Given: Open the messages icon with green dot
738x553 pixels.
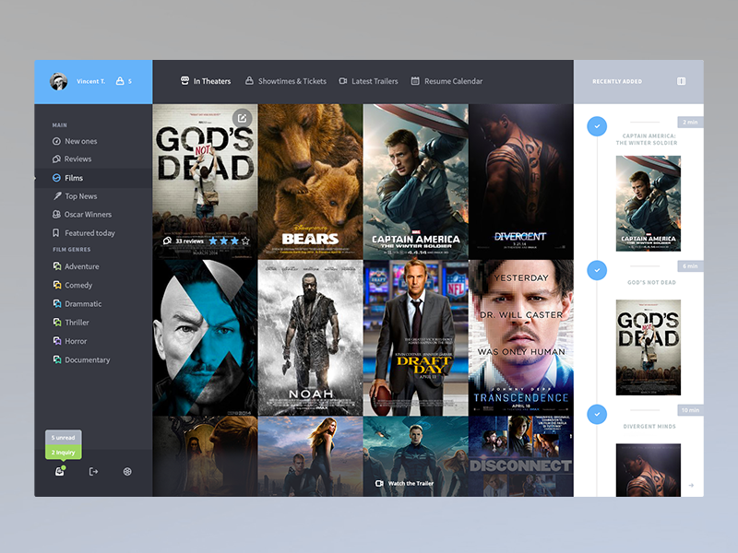Looking at the screenshot, I should (60, 471).
